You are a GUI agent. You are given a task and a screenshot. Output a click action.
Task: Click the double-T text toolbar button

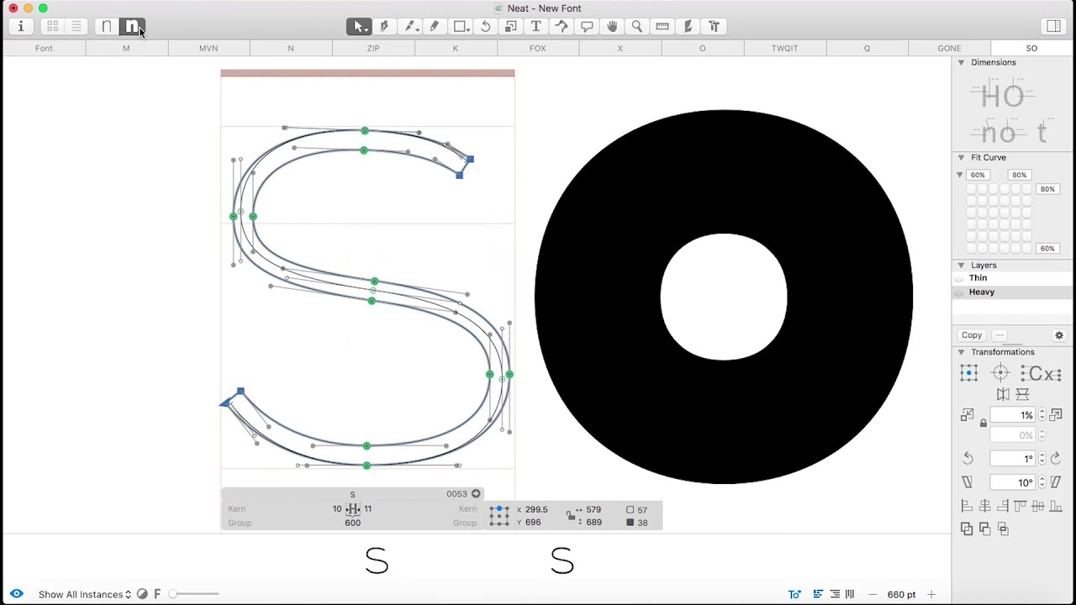click(x=714, y=27)
